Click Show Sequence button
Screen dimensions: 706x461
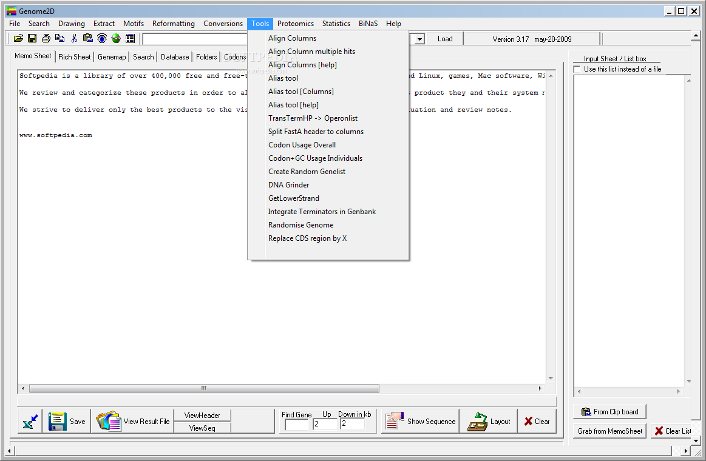[x=421, y=422]
